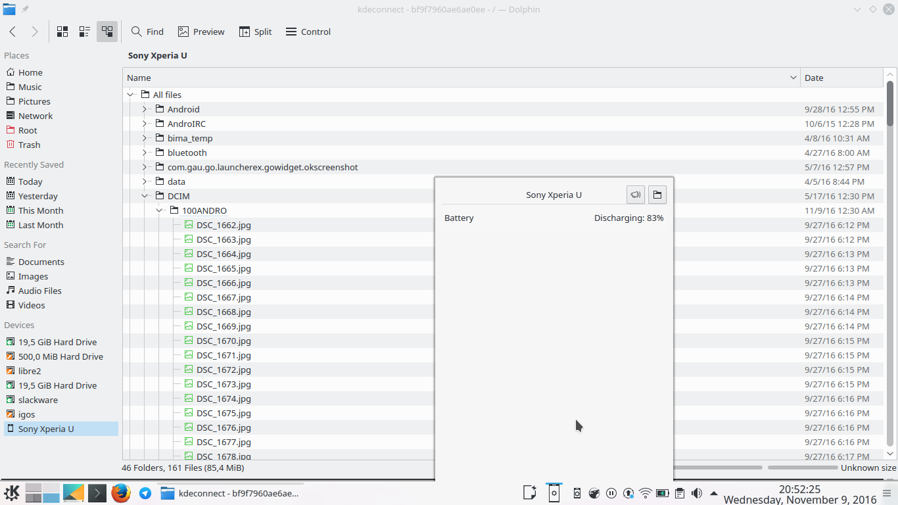Toggle compact view mode
The height and width of the screenshot is (505, 898).
click(x=83, y=31)
